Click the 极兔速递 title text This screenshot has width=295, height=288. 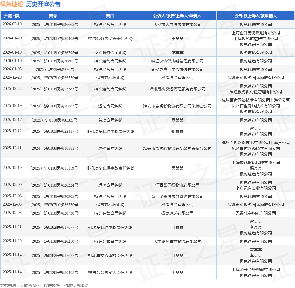12,4
